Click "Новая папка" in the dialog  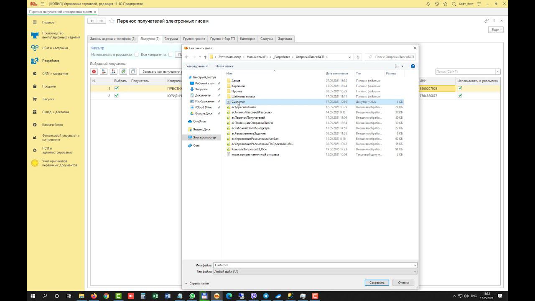224,66
